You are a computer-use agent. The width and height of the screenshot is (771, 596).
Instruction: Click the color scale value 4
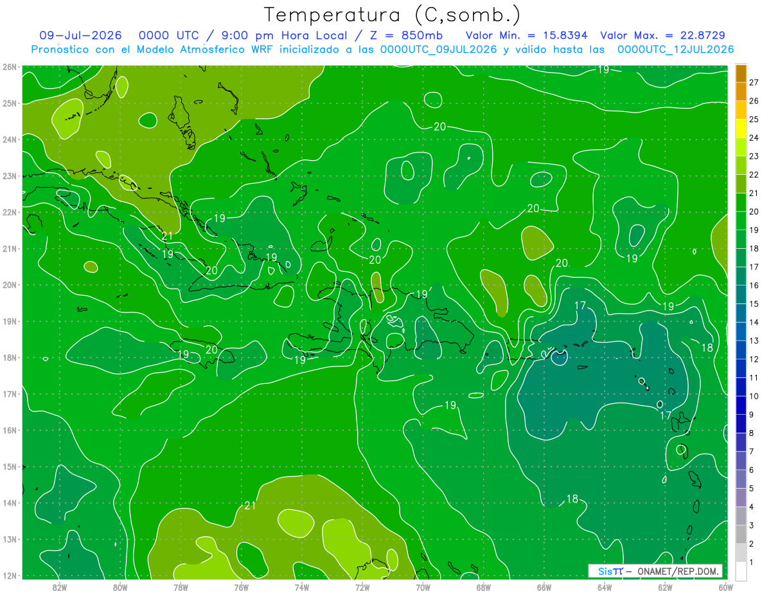pyautogui.click(x=751, y=507)
